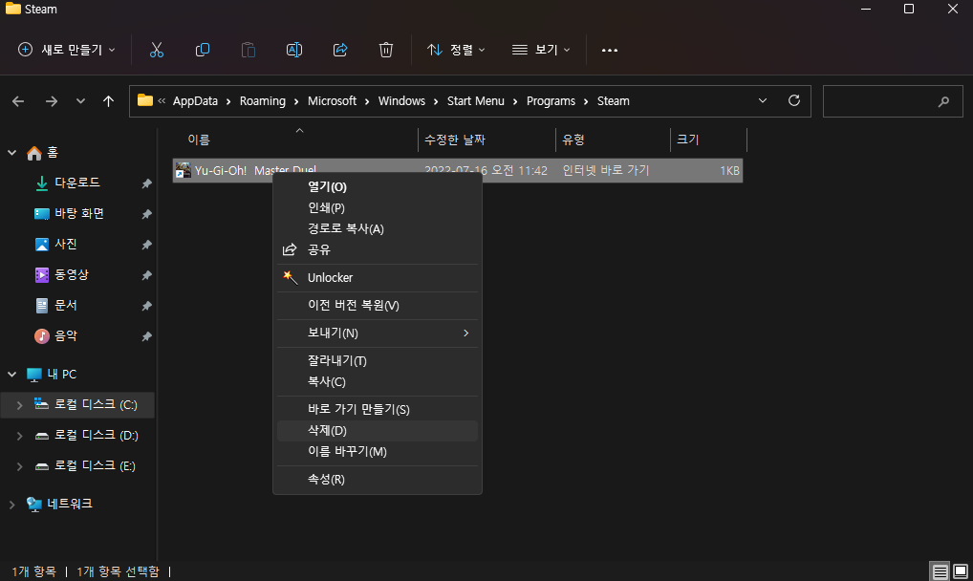
Task: Select 경로로 복사(A) menu entry
Action: tap(378, 229)
